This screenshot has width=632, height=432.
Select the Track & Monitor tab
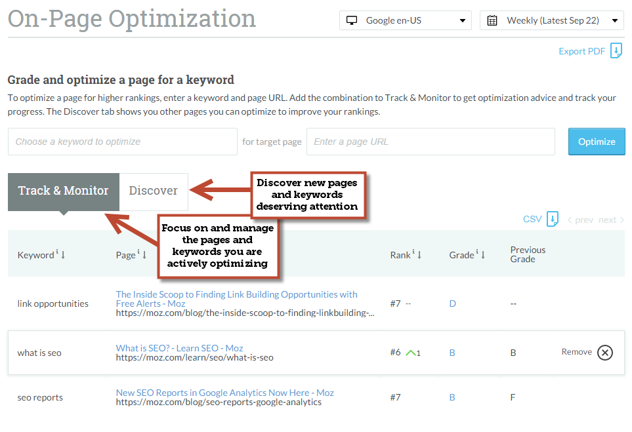click(63, 191)
